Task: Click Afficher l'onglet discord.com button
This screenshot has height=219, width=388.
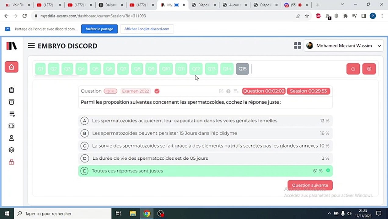Action: 147,29
